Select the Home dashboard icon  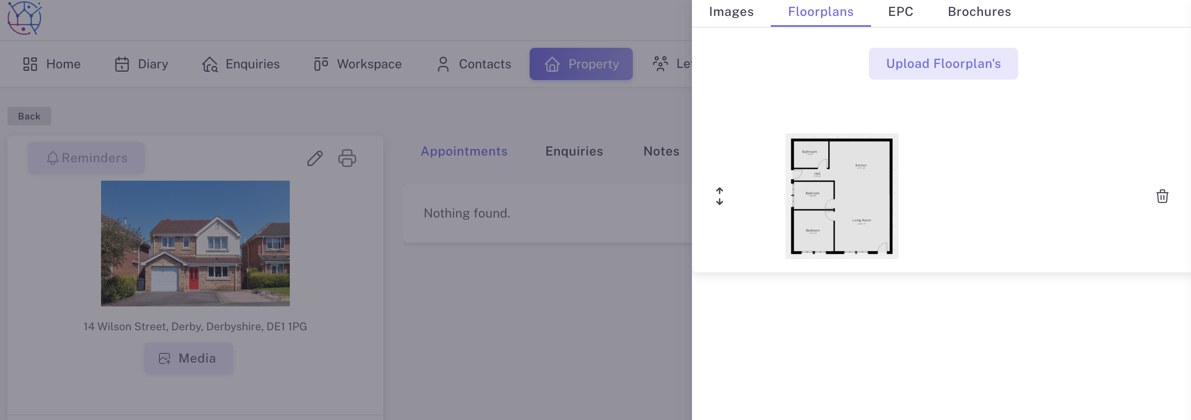tap(30, 64)
